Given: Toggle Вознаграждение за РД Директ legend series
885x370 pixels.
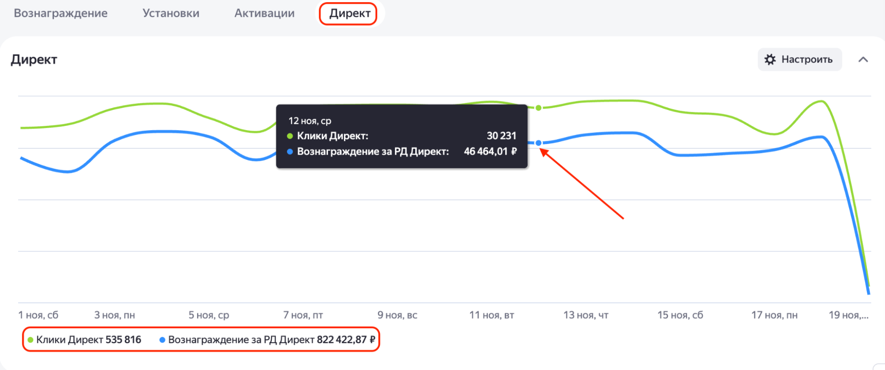Looking at the screenshot, I should pyautogui.click(x=267, y=340).
